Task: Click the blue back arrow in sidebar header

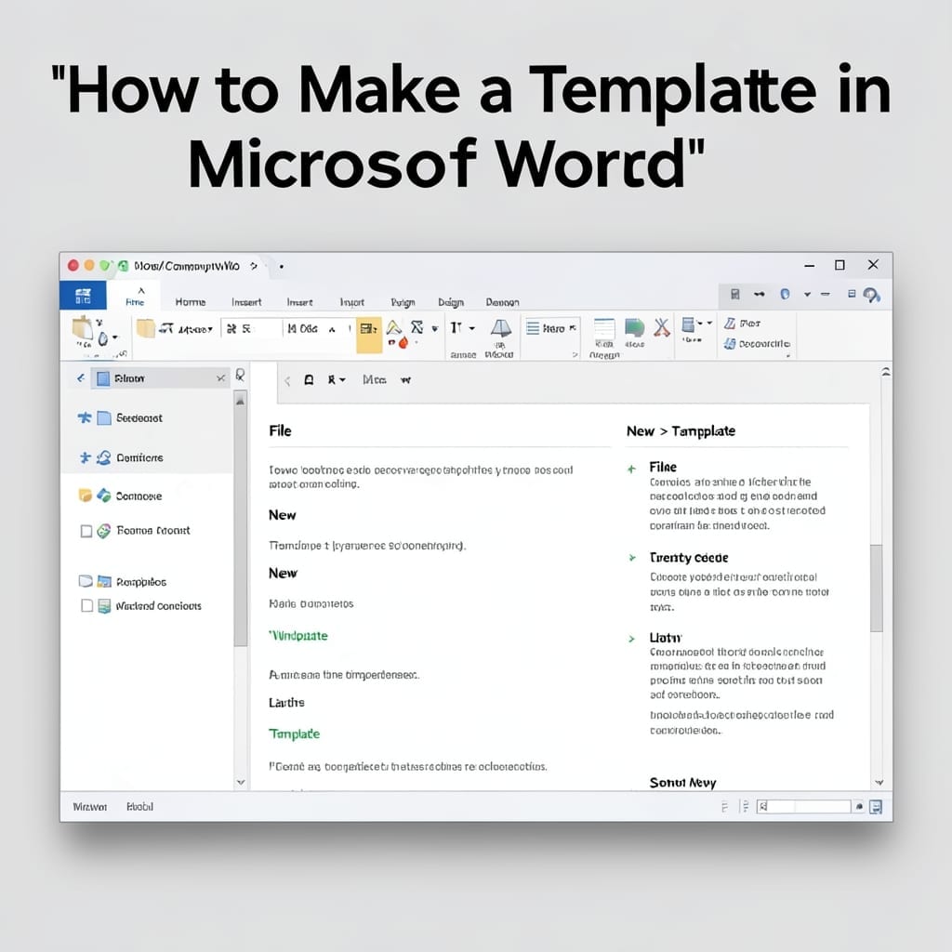Action: pyautogui.click(x=80, y=378)
